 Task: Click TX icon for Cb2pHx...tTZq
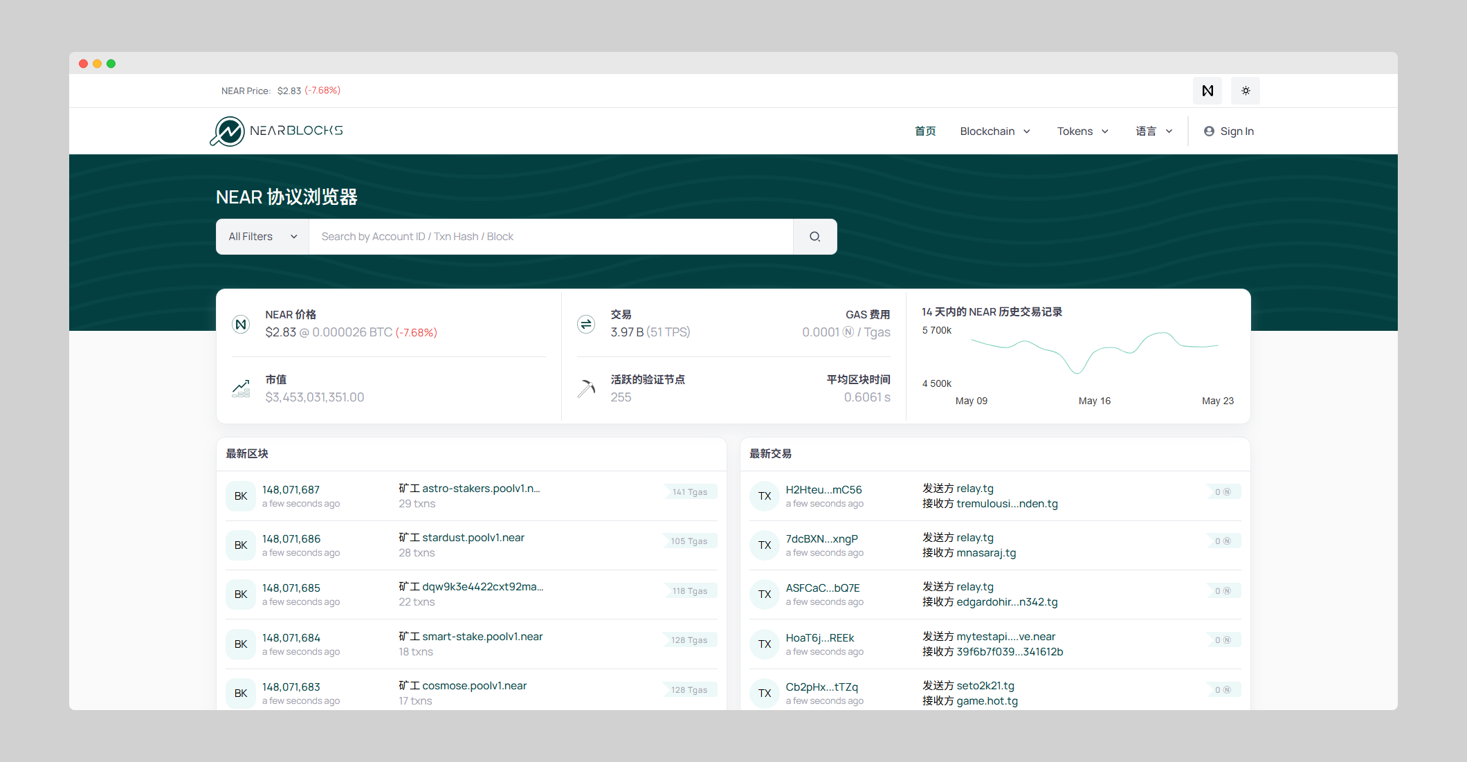[x=765, y=693]
